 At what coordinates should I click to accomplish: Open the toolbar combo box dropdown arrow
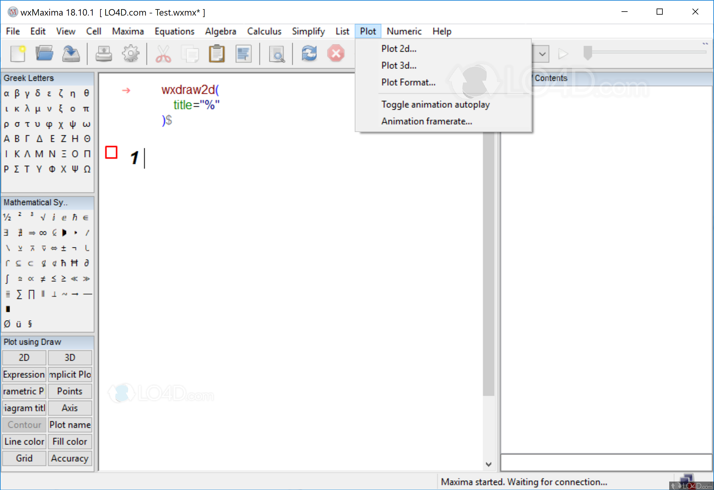[542, 54]
